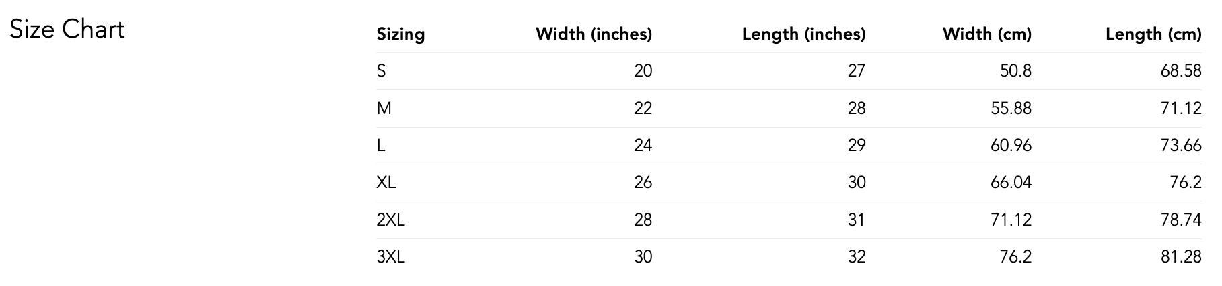Click the 60.96 width cm value
The image size is (1222, 286).
pyautogui.click(x=1011, y=145)
